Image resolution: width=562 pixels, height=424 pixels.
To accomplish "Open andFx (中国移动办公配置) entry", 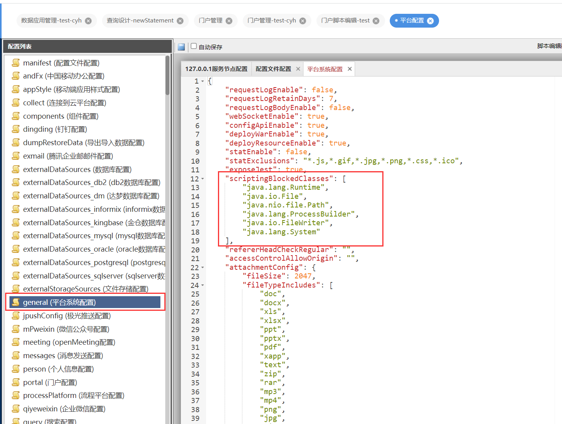I will pos(64,76).
